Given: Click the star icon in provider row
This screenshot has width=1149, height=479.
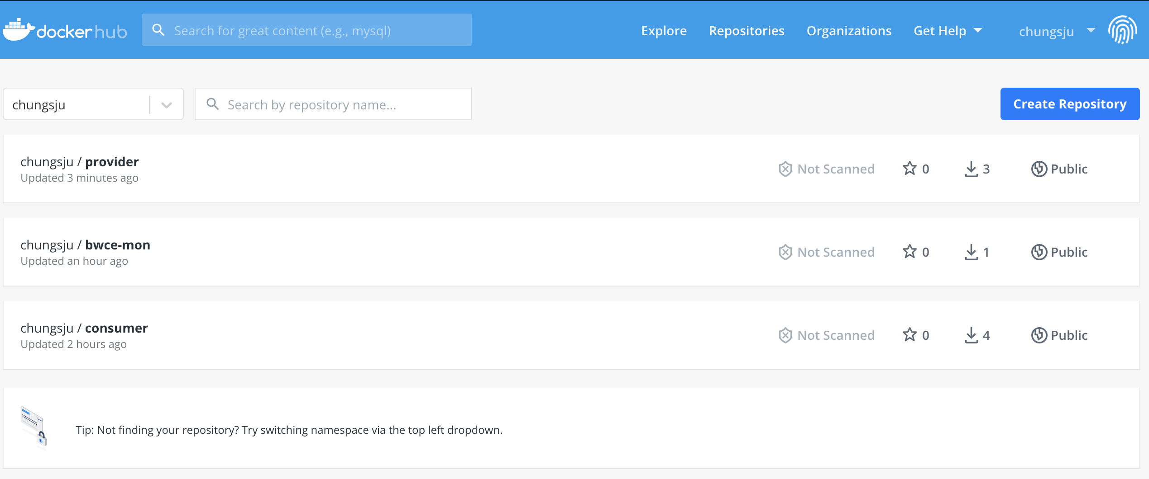Looking at the screenshot, I should tap(910, 168).
